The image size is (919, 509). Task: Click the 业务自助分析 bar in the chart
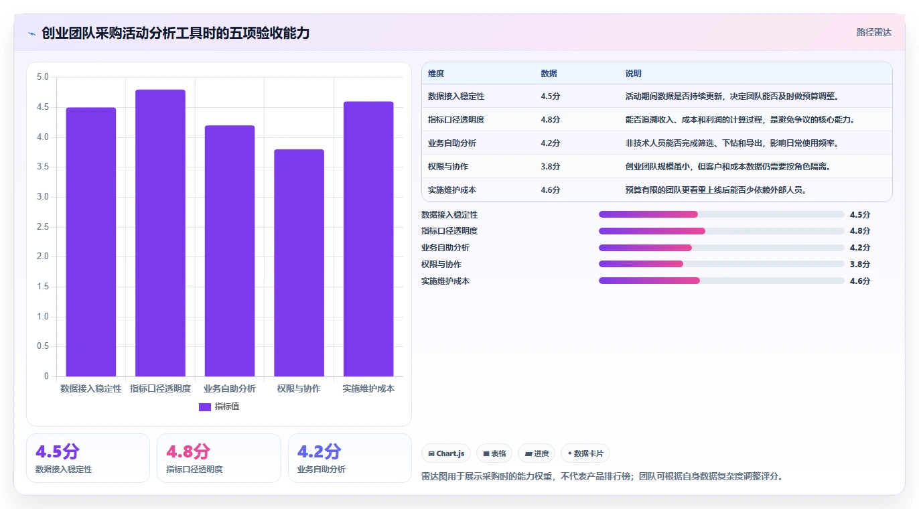pyautogui.click(x=230, y=251)
